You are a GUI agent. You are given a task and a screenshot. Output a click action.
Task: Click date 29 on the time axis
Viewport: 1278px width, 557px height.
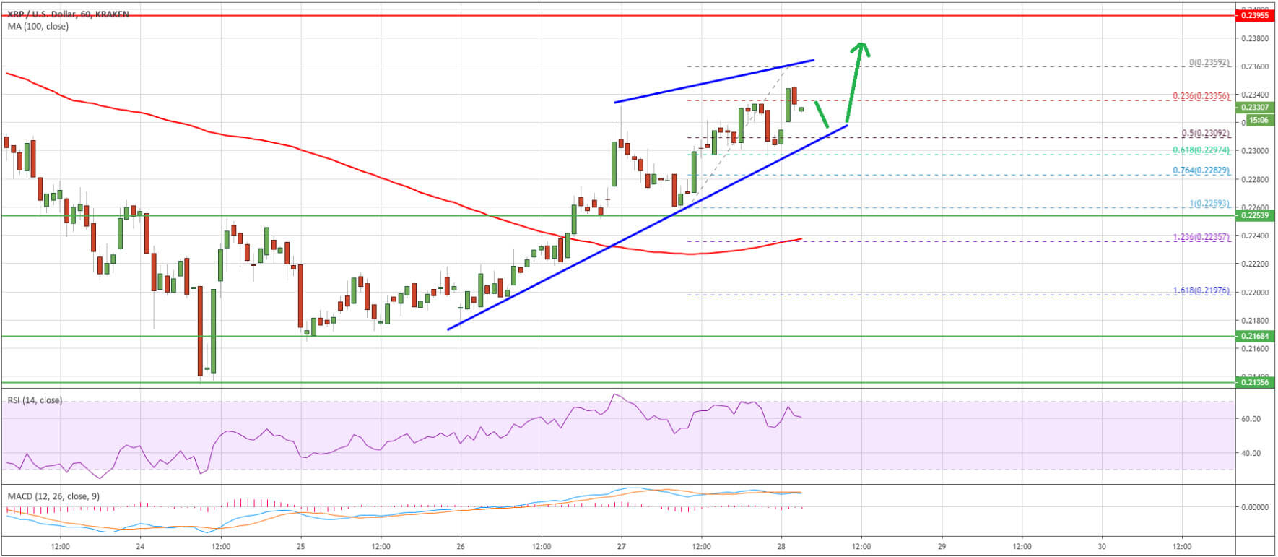tap(942, 547)
